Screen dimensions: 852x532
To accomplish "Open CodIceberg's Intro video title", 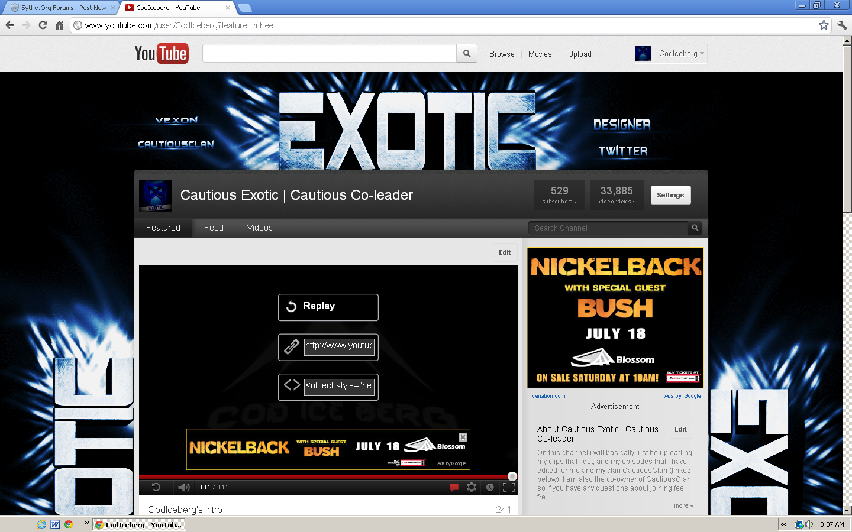I will pyautogui.click(x=185, y=510).
